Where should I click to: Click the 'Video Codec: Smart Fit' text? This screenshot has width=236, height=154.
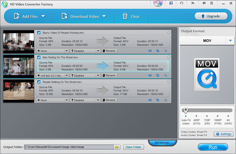[194, 132]
